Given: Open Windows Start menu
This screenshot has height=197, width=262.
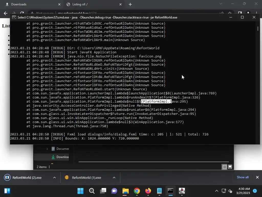Looking at the screenshot, I should pyautogui.click(x=80, y=191).
